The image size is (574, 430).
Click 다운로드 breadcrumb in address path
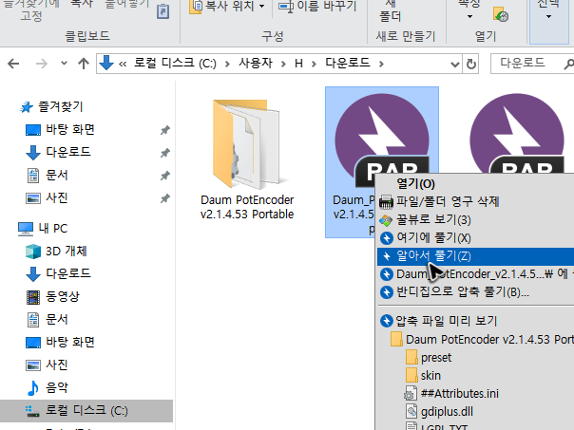click(348, 64)
